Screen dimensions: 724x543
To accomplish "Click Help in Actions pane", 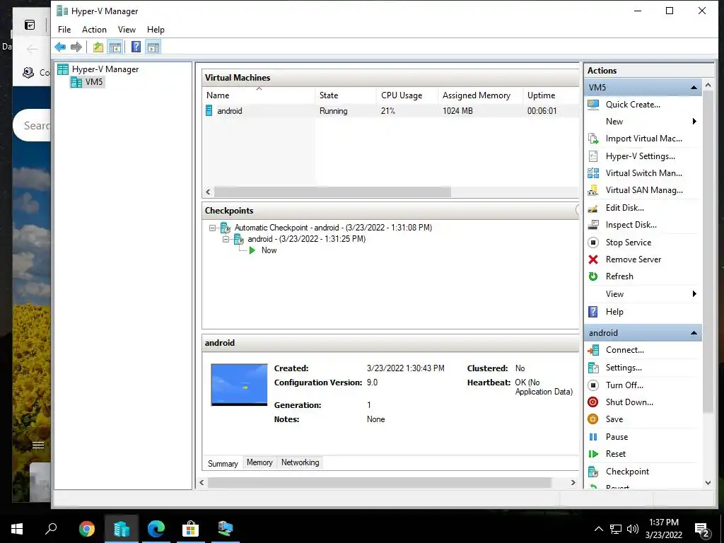I will [614, 312].
